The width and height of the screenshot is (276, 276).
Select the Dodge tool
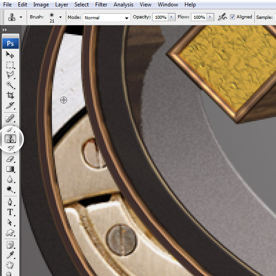pyautogui.click(x=10, y=190)
